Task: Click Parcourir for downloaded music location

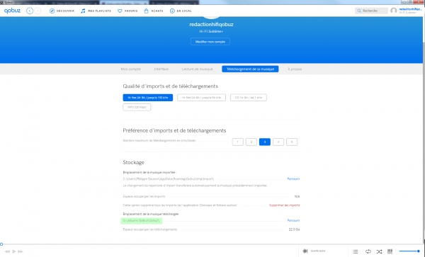Action: pos(293,220)
